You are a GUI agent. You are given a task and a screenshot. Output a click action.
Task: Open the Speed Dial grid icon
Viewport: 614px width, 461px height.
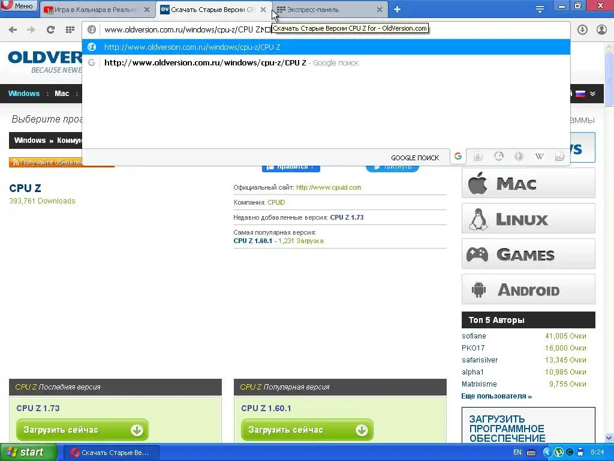tap(70, 29)
